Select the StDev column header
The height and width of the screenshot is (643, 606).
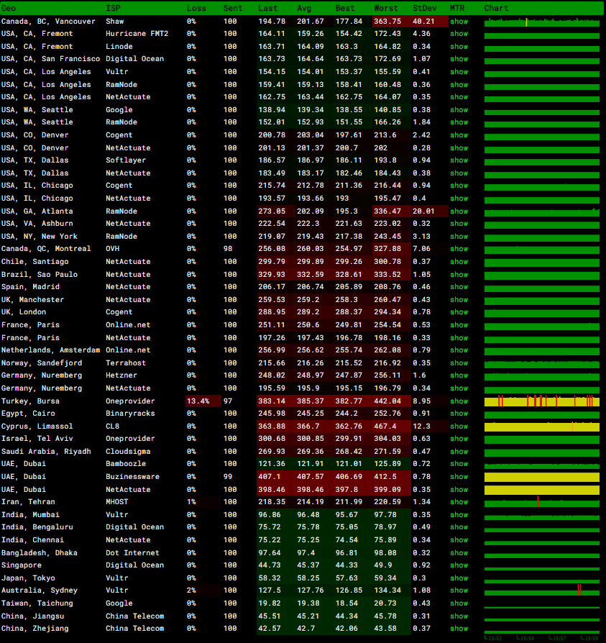click(x=423, y=8)
